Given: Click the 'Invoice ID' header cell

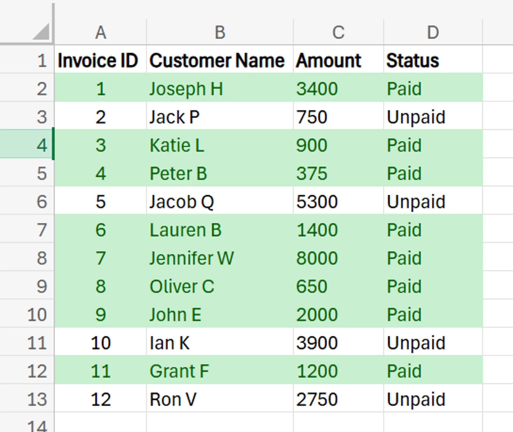Looking at the screenshot, I should [x=100, y=59].
